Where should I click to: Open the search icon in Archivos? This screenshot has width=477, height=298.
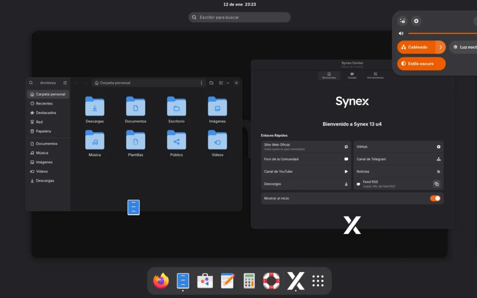coord(31,83)
